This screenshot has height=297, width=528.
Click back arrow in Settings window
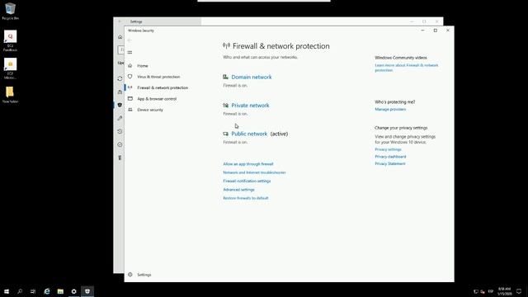click(x=120, y=21)
